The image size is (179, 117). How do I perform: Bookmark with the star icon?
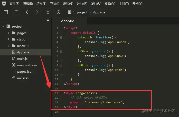click(48, 12)
